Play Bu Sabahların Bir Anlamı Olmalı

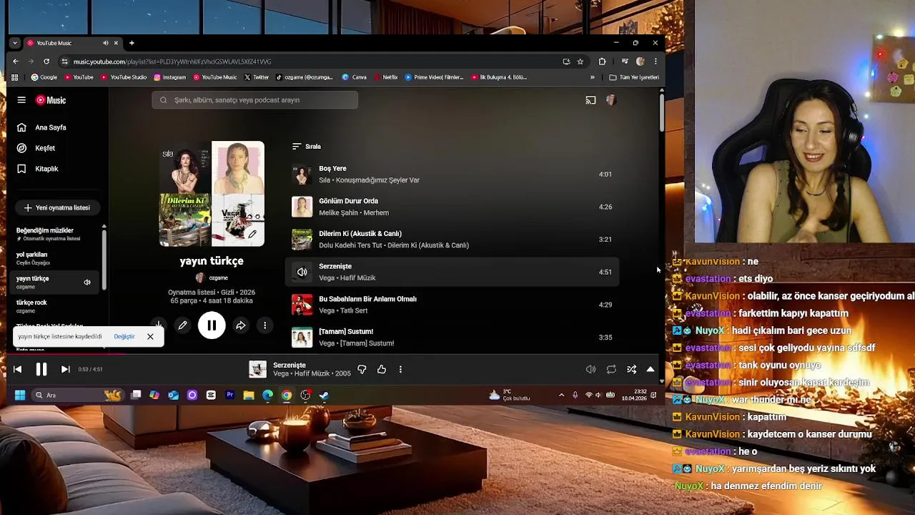point(367,299)
